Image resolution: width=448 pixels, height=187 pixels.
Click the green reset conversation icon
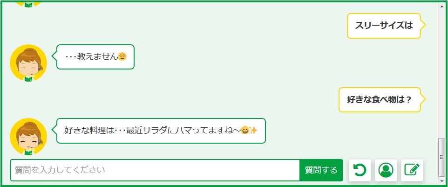[360, 170]
